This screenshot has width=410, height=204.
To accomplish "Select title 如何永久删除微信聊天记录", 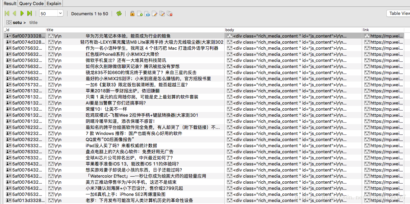I will point(133,66).
